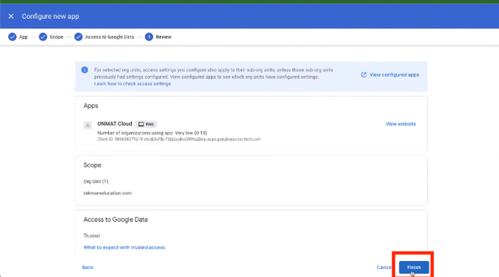Open View website link for ONMAT Cloud
The height and width of the screenshot is (277, 499).
pyautogui.click(x=400, y=124)
